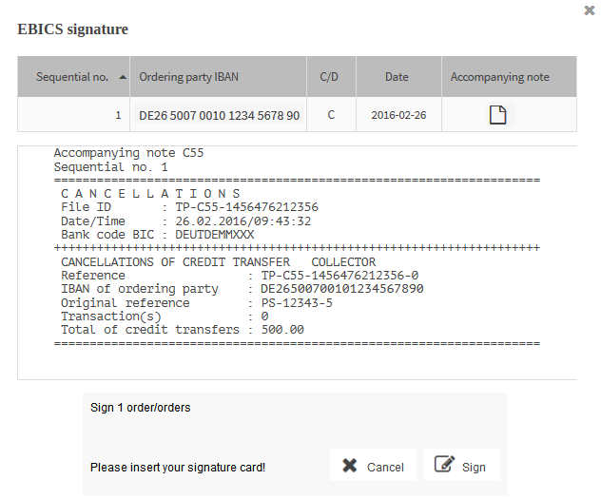Click the 'Please insert your signature card!' message
Screen dimensions: 601x499
click(x=178, y=468)
